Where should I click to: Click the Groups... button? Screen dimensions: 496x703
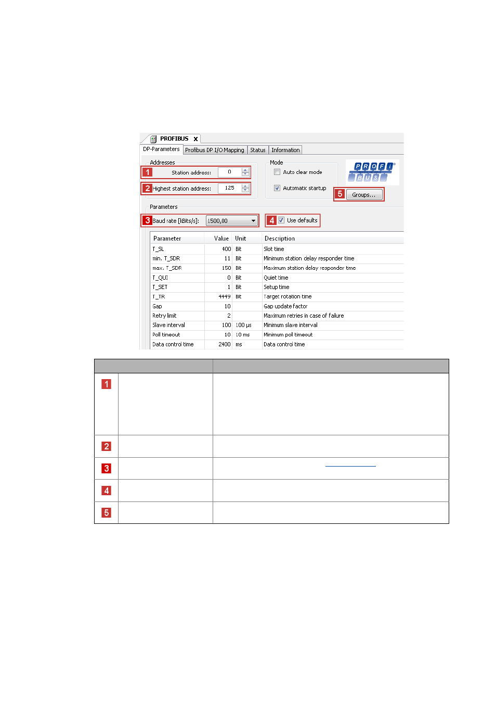coord(364,195)
